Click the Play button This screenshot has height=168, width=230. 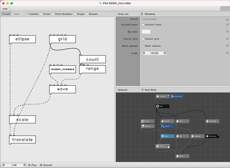[x=32, y=165]
